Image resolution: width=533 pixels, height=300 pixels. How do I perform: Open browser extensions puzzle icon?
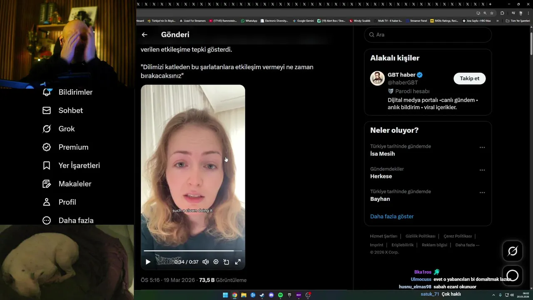(502, 13)
